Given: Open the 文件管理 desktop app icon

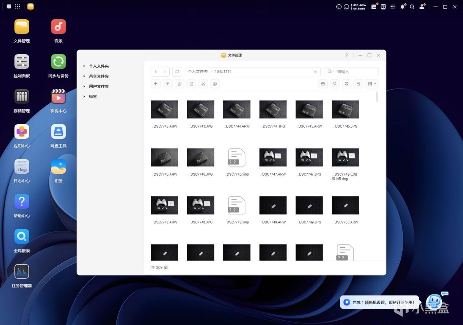Looking at the screenshot, I should [x=22, y=27].
